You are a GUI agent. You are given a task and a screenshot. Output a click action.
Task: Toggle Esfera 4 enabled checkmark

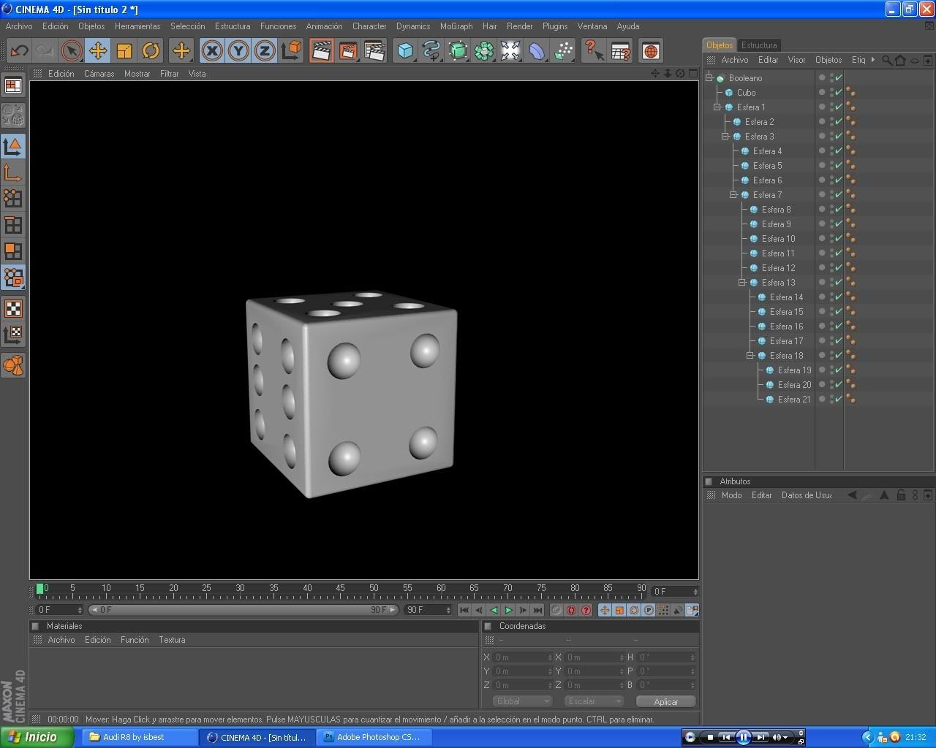coord(839,150)
